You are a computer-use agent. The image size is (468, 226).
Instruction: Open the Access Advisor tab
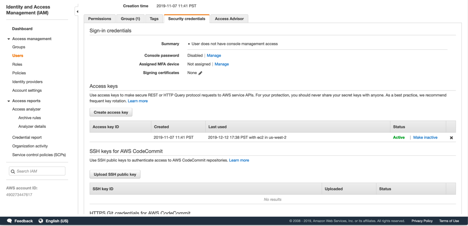(229, 19)
